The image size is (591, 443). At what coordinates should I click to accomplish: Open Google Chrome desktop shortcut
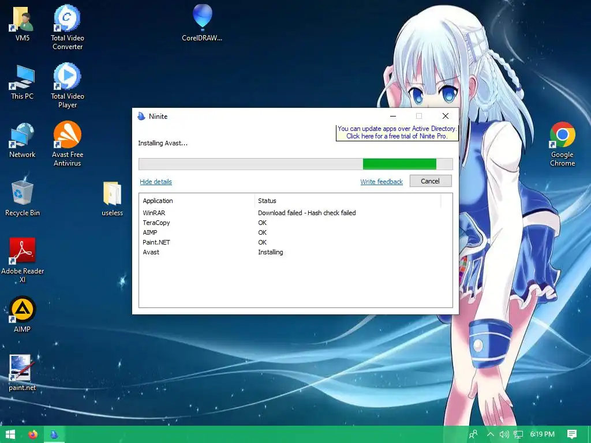(x=562, y=144)
